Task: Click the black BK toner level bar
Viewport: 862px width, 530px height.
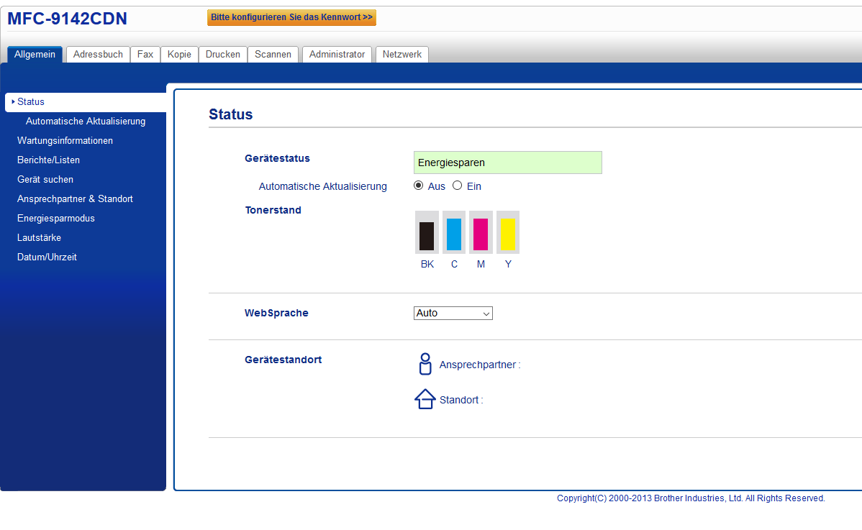Action: (427, 236)
